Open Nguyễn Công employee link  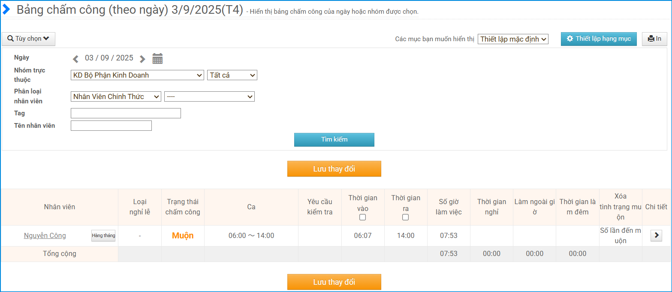45,235
